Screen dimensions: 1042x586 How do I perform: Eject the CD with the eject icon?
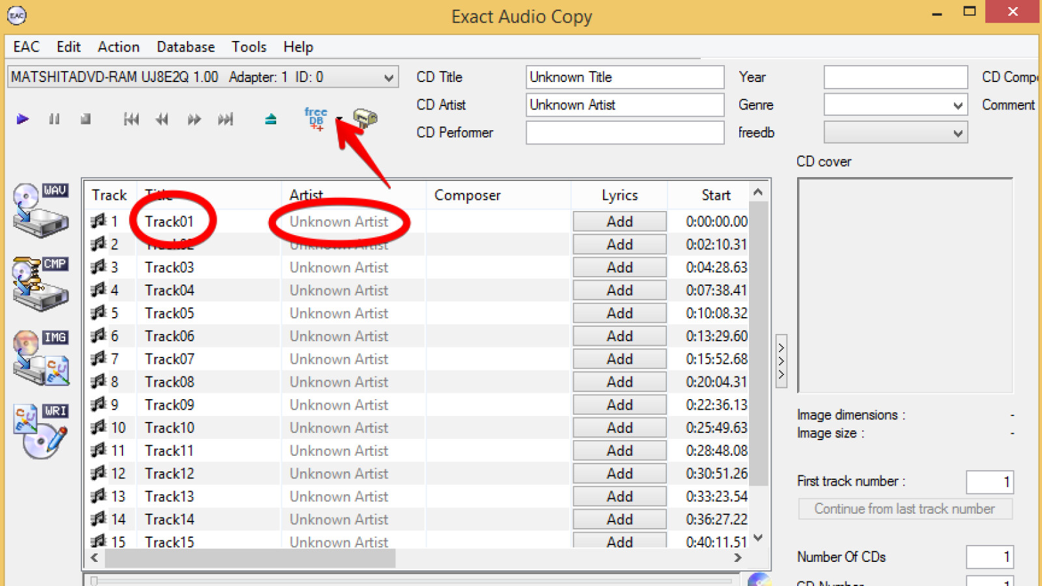271,119
